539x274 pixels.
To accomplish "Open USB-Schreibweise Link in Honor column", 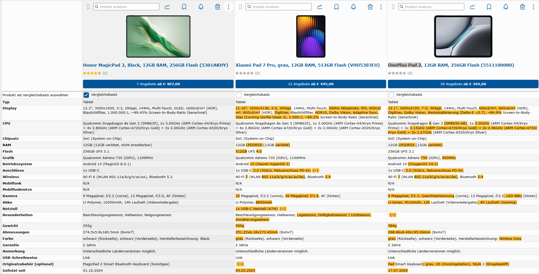I will pyautogui.click(x=87, y=258).
